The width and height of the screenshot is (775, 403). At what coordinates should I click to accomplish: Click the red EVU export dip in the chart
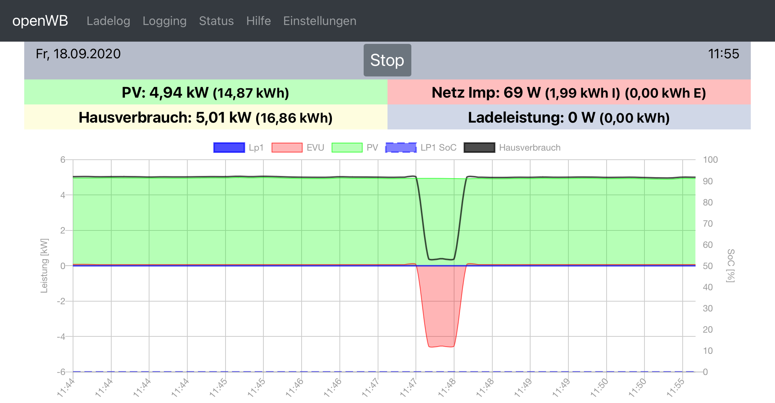(x=441, y=306)
